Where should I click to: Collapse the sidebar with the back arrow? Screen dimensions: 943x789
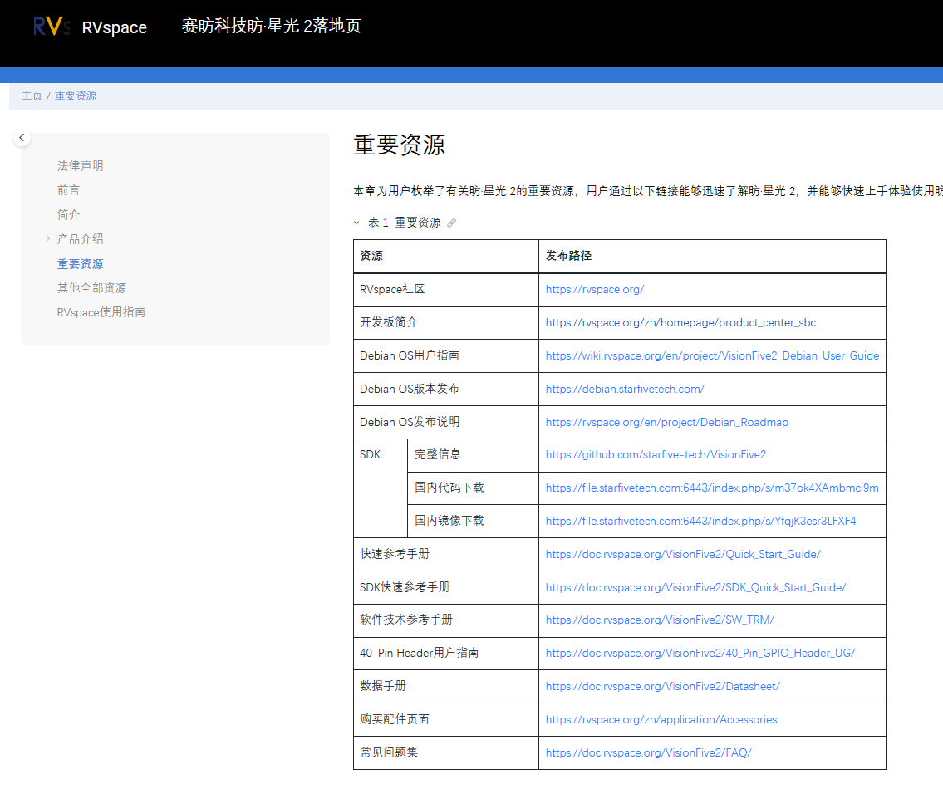click(22, 138)
